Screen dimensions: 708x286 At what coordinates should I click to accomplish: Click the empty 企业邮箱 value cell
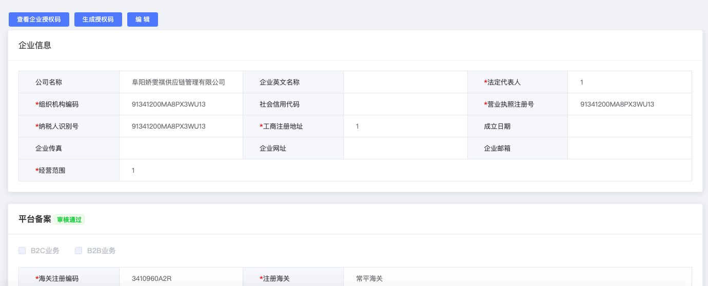[630, 148]
